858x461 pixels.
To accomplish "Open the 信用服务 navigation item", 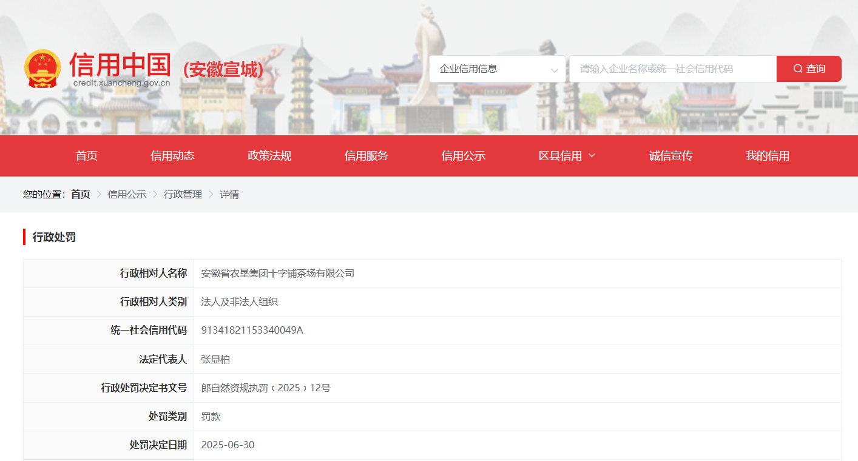I will [x=367, y=156].
